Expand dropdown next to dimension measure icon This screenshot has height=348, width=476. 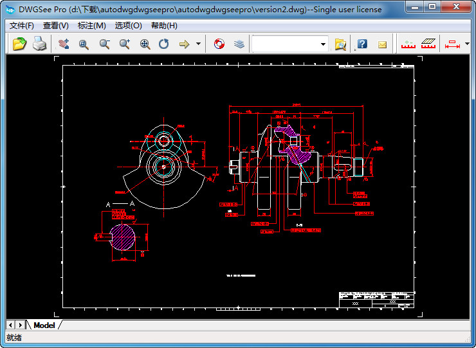pos(467,44)
